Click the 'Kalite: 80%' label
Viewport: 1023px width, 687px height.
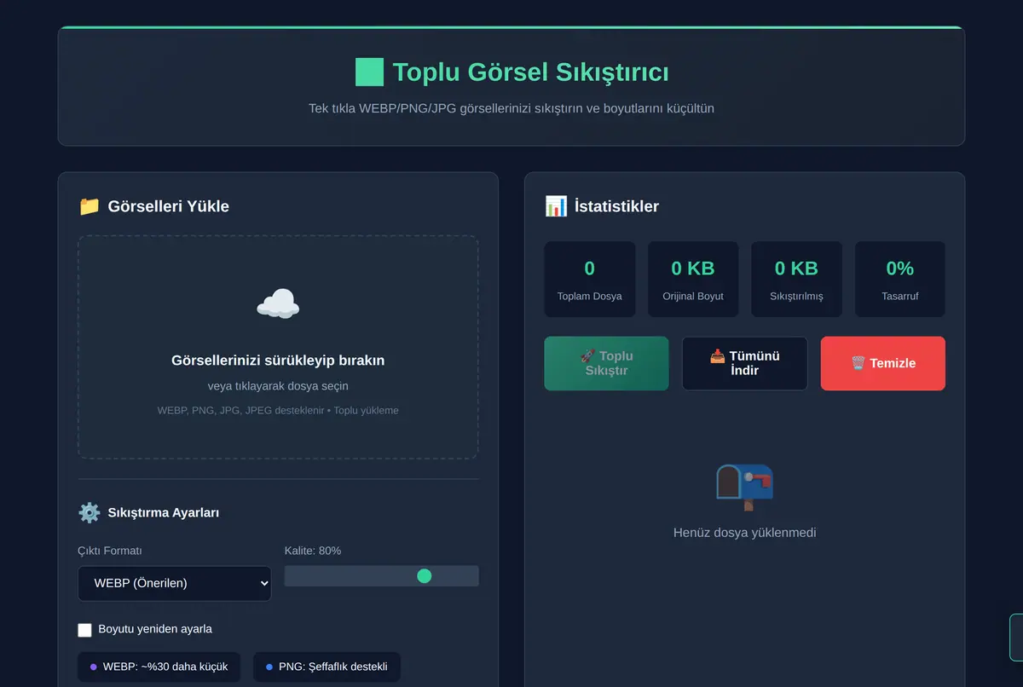(x=313, y=551)
